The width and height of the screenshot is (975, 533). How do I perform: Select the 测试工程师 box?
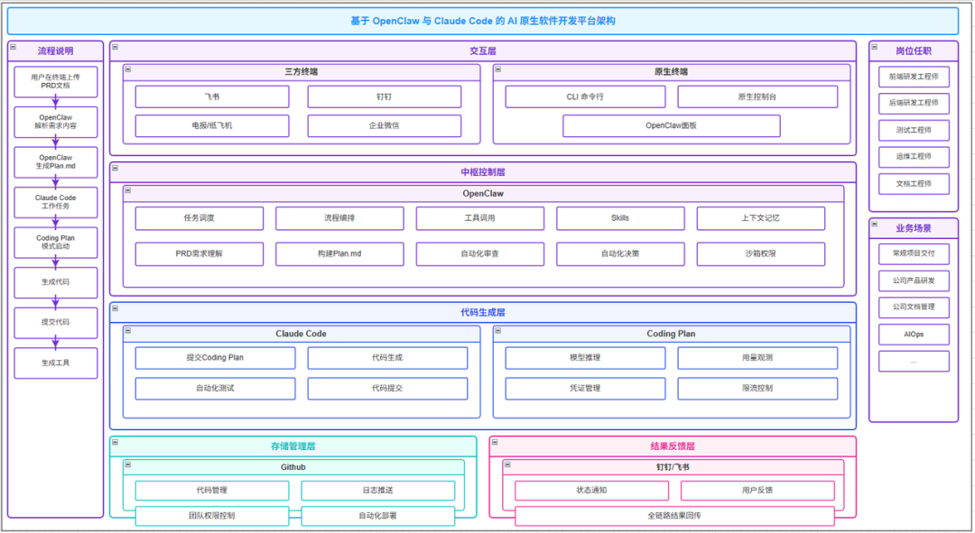tap(914, 131)
